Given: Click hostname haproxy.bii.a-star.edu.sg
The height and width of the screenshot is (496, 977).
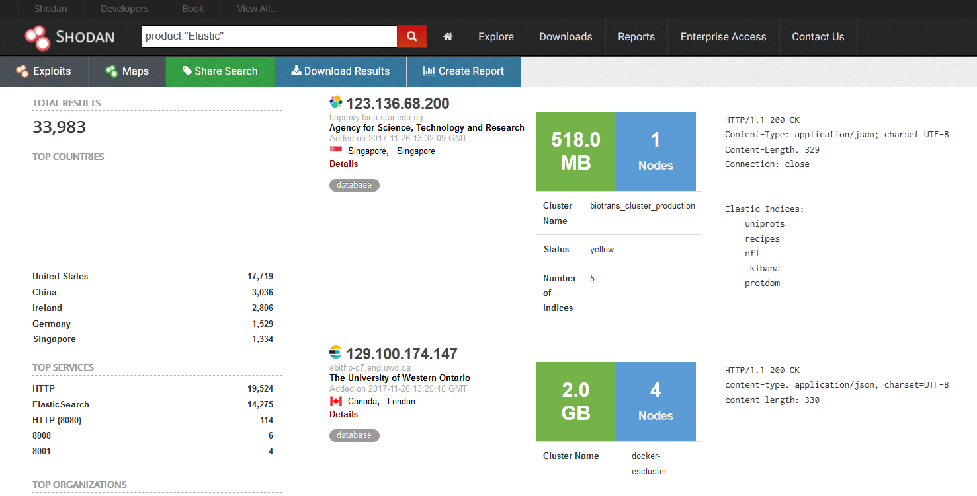Looking at the screenshot, I should click(x=376, y=117).
